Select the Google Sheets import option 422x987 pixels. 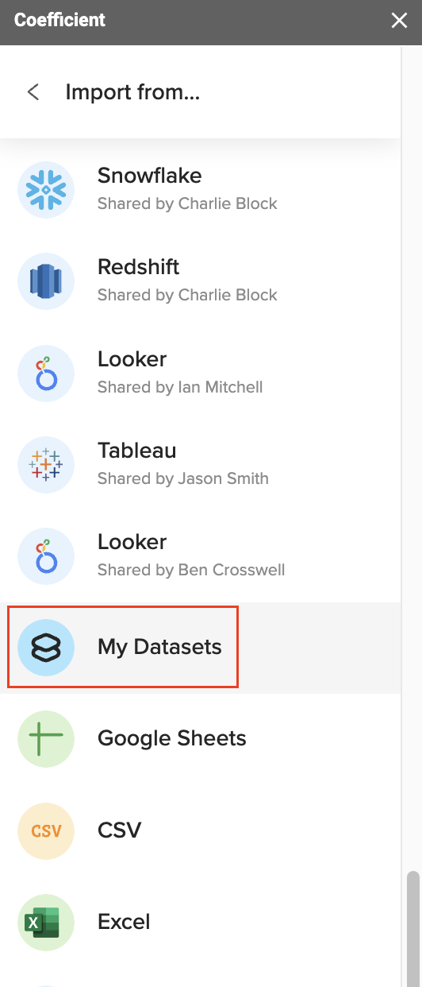tap(201, 739)
